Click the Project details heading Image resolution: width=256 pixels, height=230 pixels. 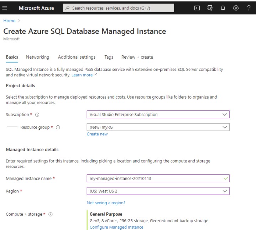click(x=20, y=85)
